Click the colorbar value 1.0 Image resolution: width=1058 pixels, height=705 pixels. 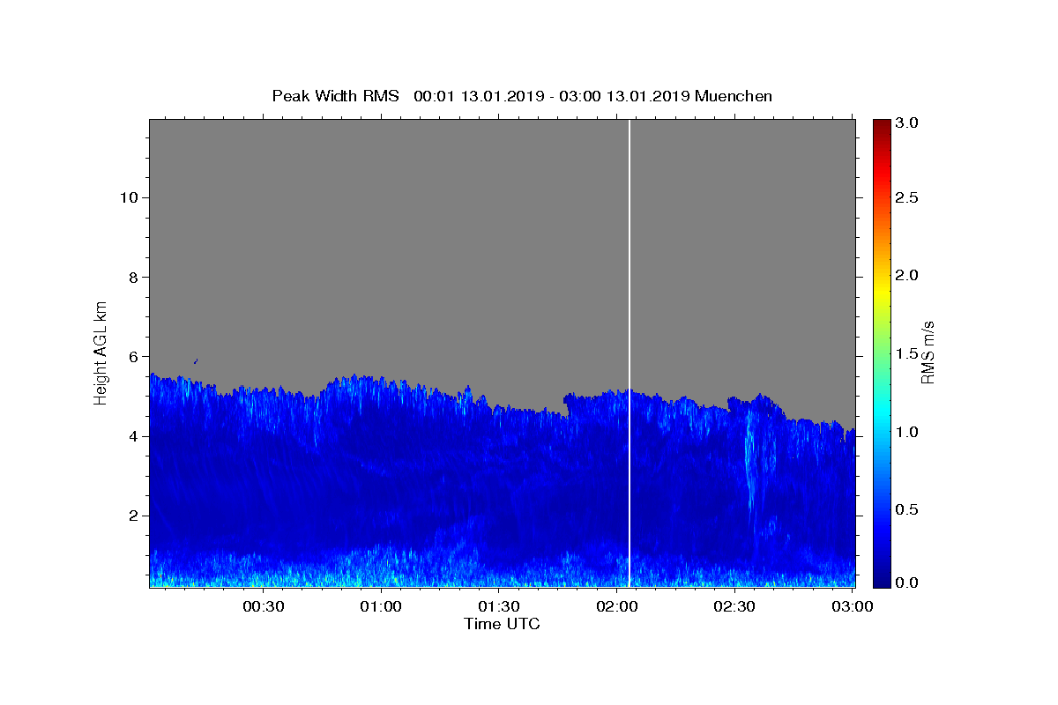coord(906,432)
